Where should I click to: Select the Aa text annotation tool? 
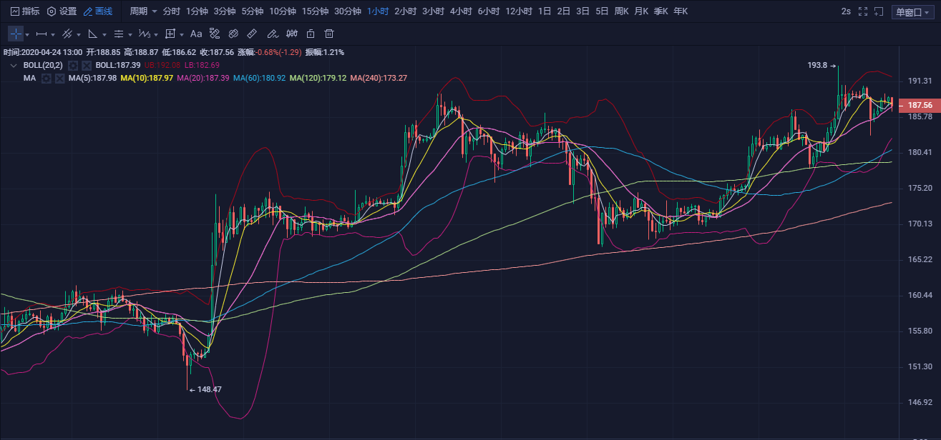tap(196, 34)
